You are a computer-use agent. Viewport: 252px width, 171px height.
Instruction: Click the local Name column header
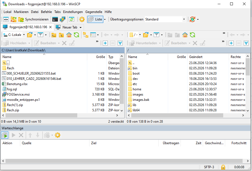(x=44, y=57)
